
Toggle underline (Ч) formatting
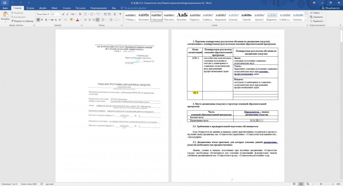(46, 20)
